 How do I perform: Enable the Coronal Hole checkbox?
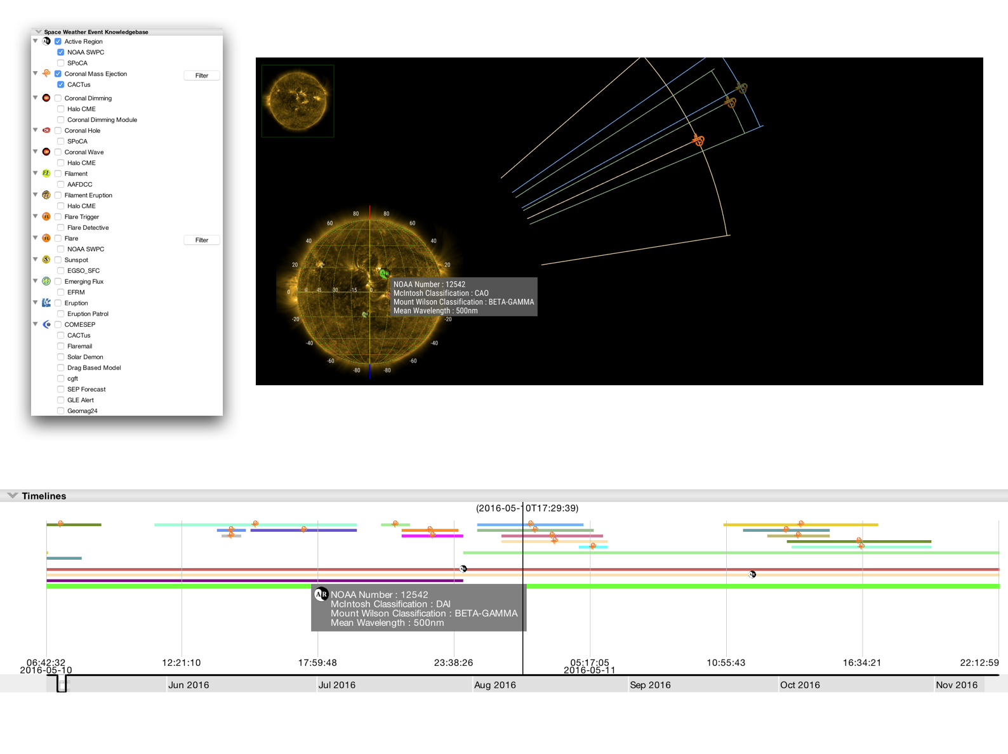(x=58, y=130)
